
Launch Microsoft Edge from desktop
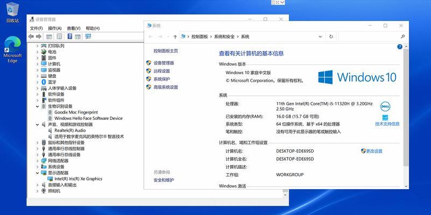click(x=12, y=49)
